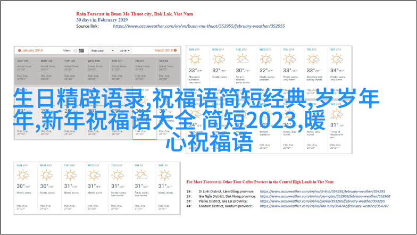
Task: Switch to the list view icon
Action: tap(76, 51)
